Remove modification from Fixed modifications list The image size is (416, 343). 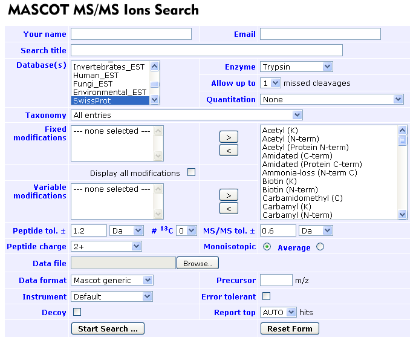tap(229, 151)
